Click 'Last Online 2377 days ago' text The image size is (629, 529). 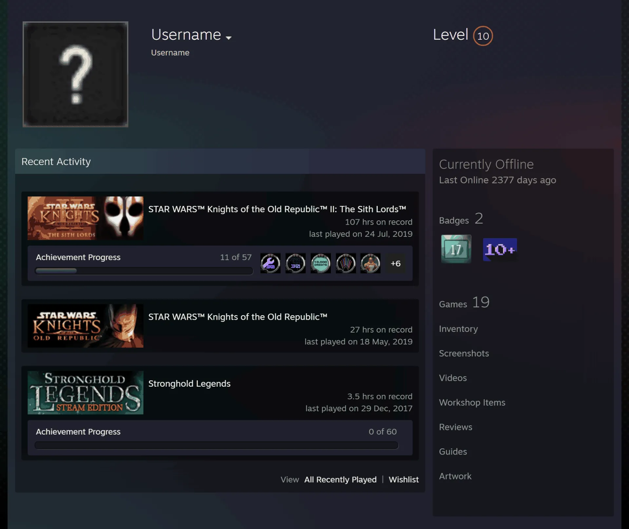click(x=498, y=180)
